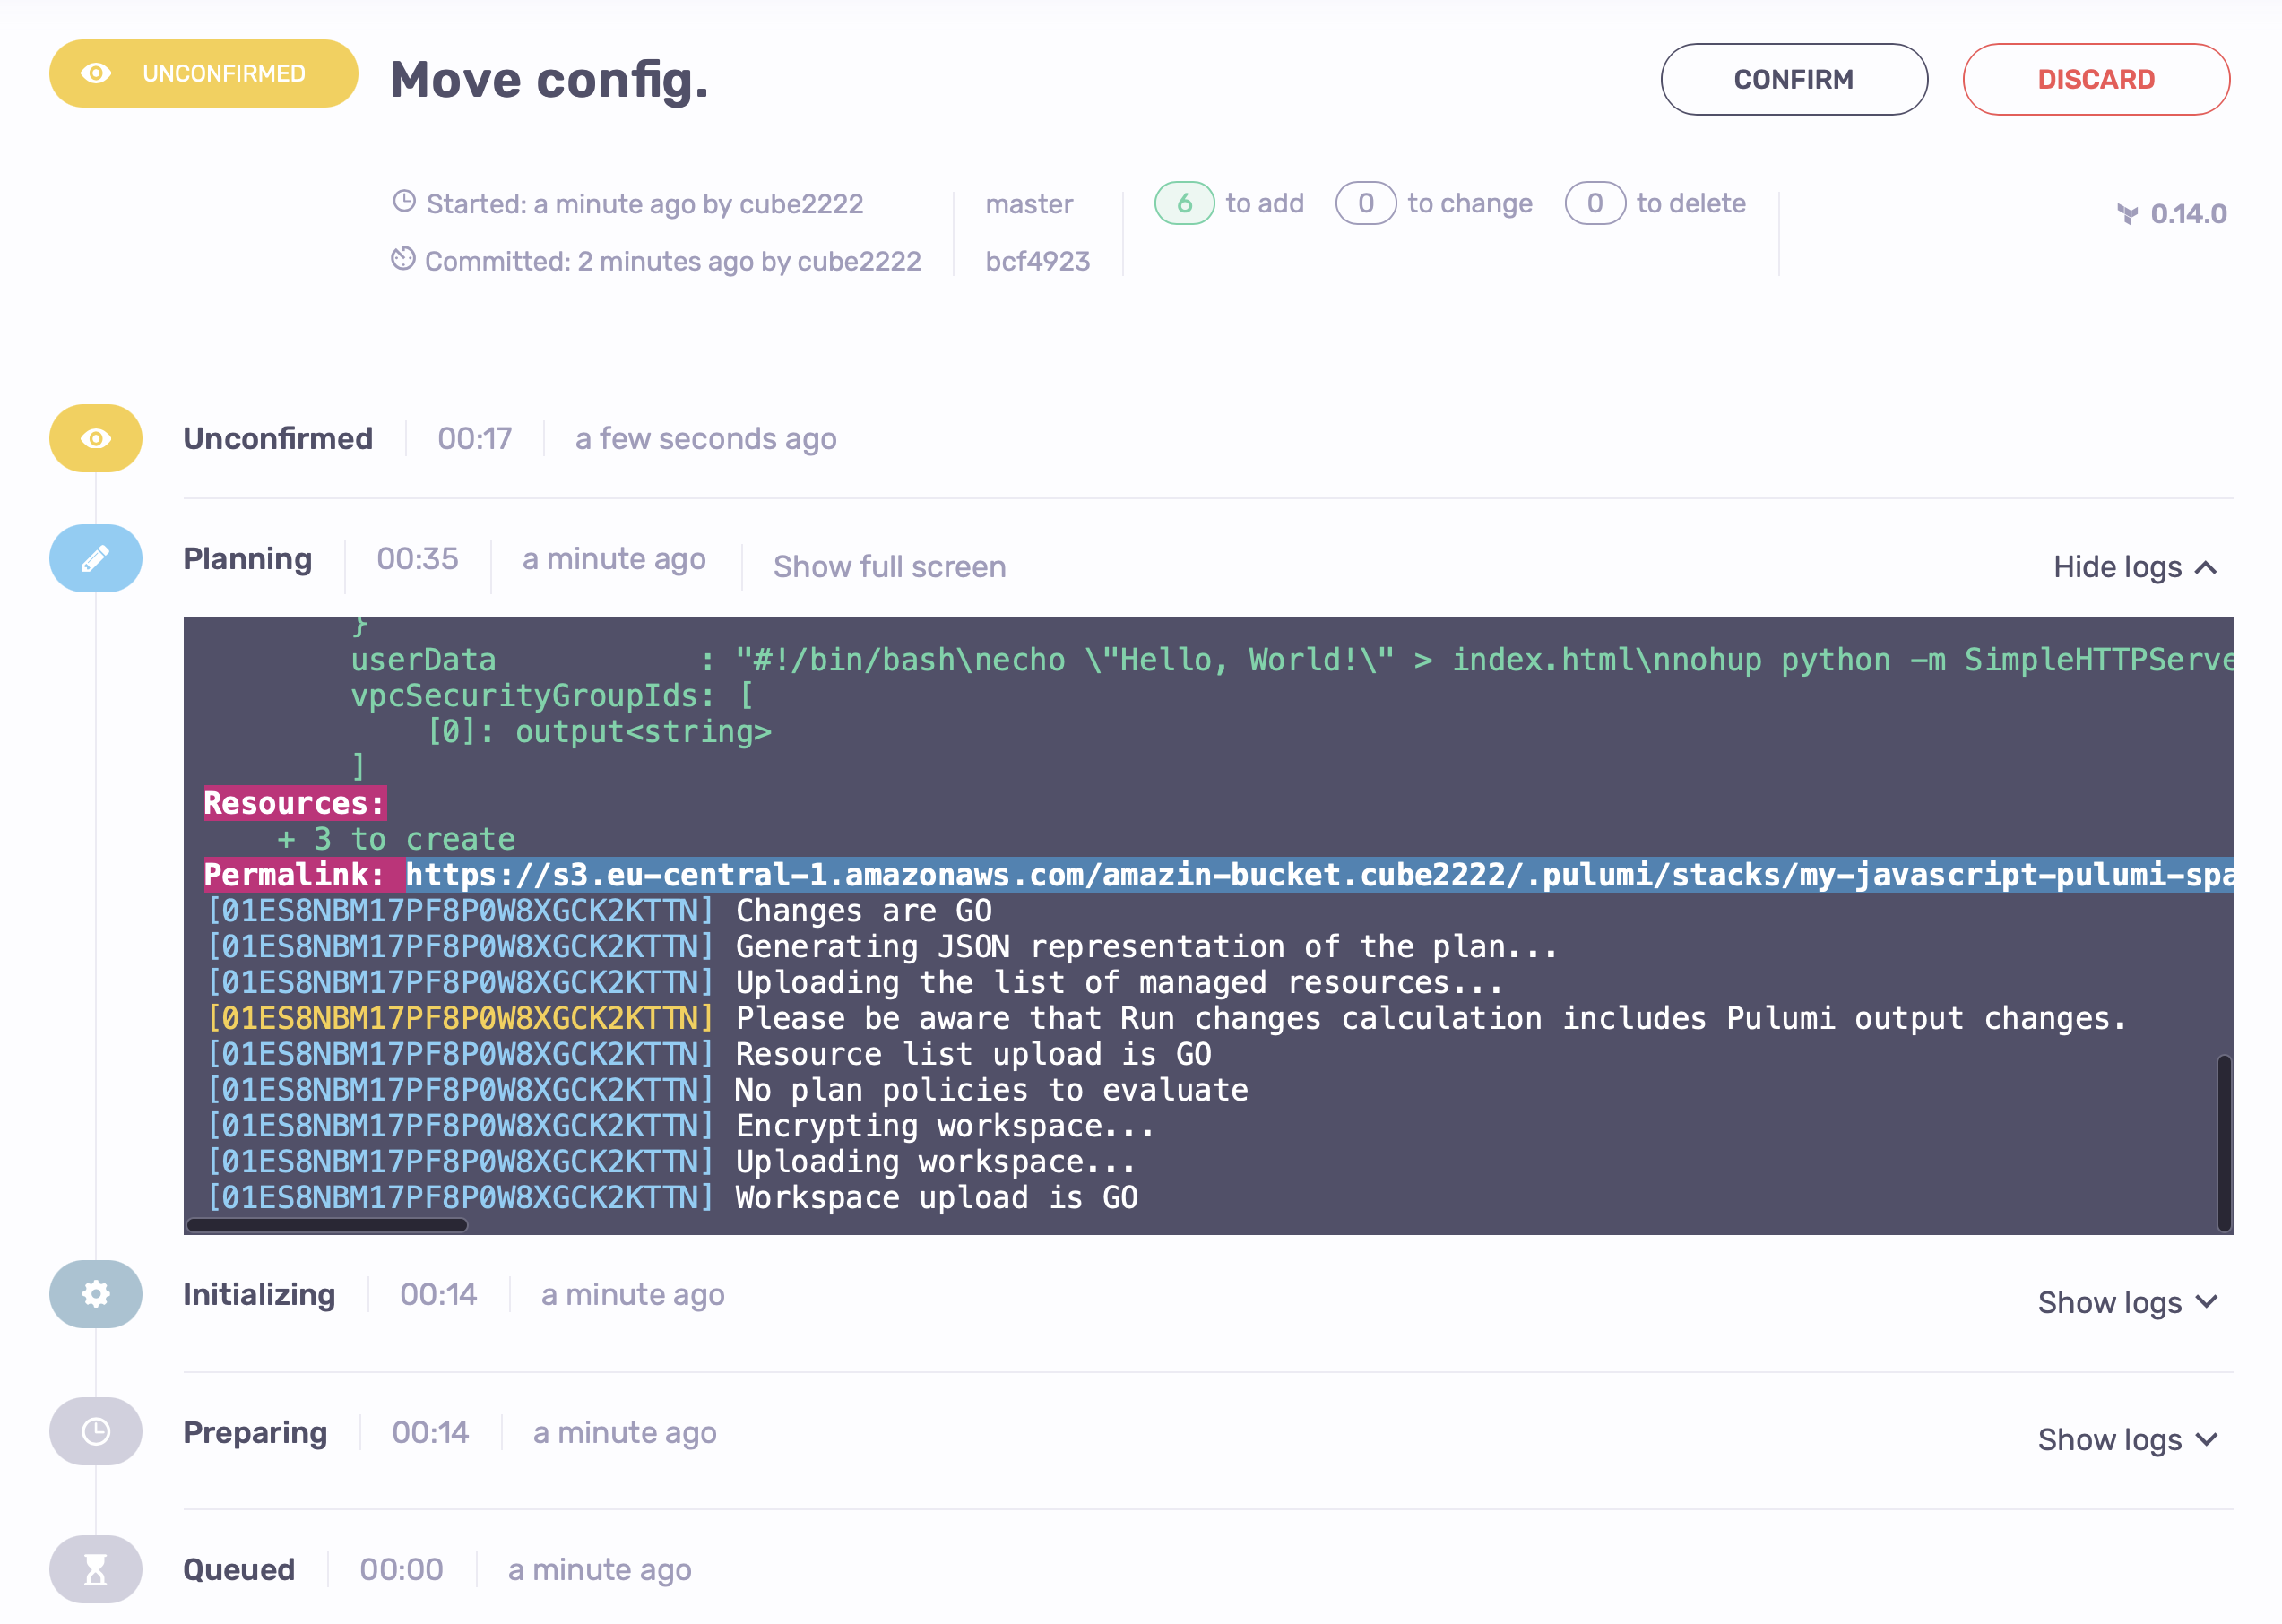This screenshot has height=1624, width=2282.
Task: Confirm the run with CONFIRM button
Action: 1793,79
